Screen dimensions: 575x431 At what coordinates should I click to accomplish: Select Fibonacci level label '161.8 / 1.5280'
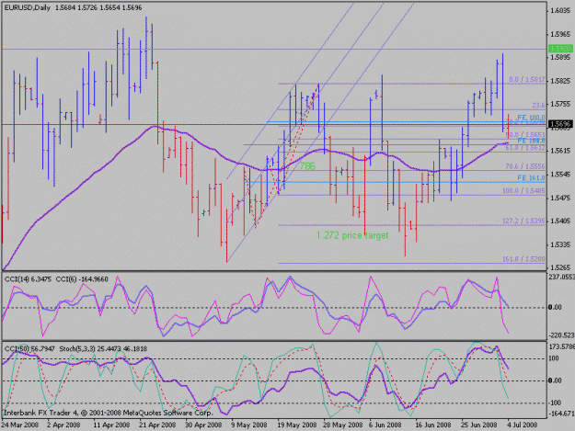[x=523, y=259]
